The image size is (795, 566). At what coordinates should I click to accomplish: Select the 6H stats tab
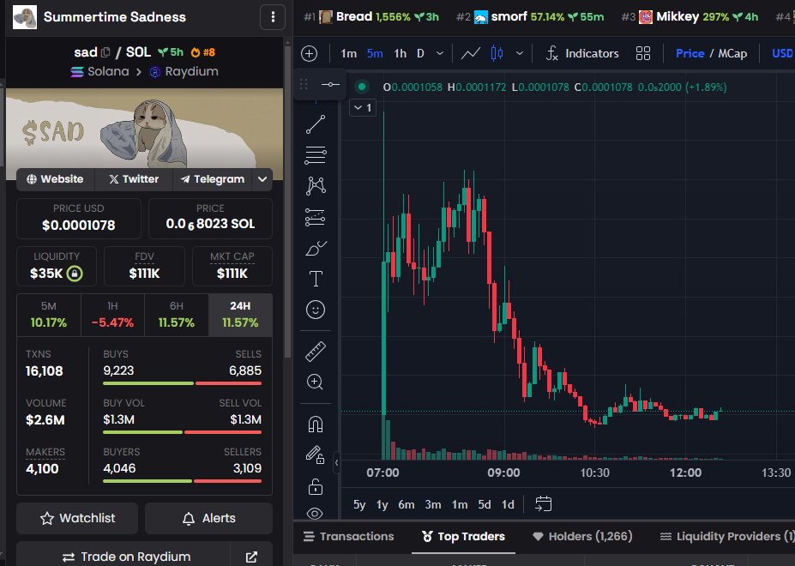click(177, 315)
